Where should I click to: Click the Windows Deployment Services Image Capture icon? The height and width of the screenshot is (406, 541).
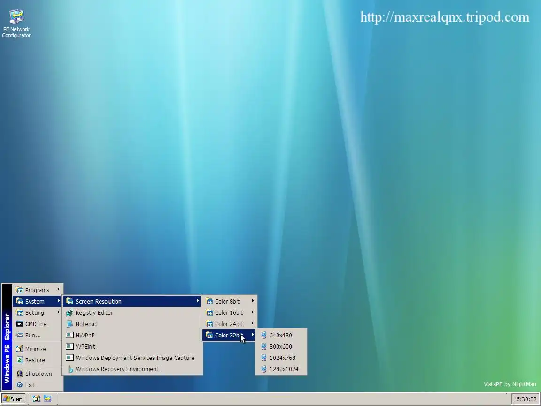tap(70, 358)
